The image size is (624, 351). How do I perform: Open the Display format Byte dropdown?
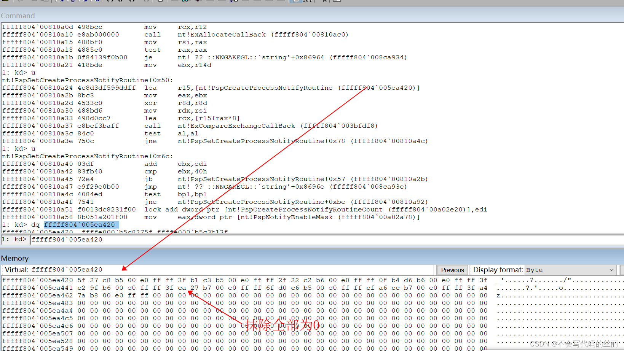pyautogui.click(x=570, y=270)
